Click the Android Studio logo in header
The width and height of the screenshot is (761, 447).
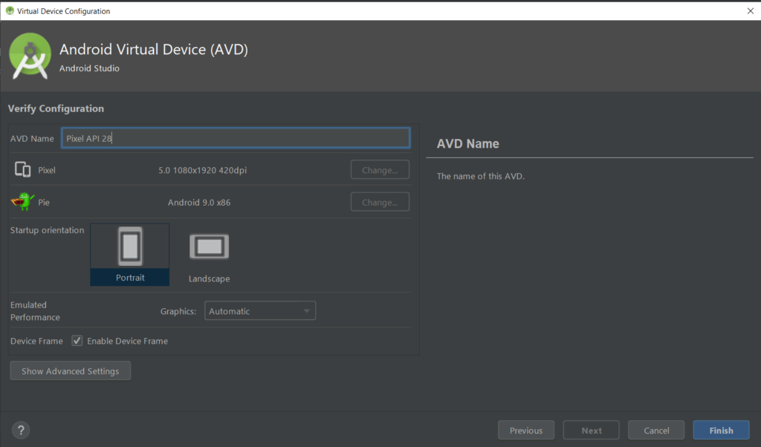[30, 56]
